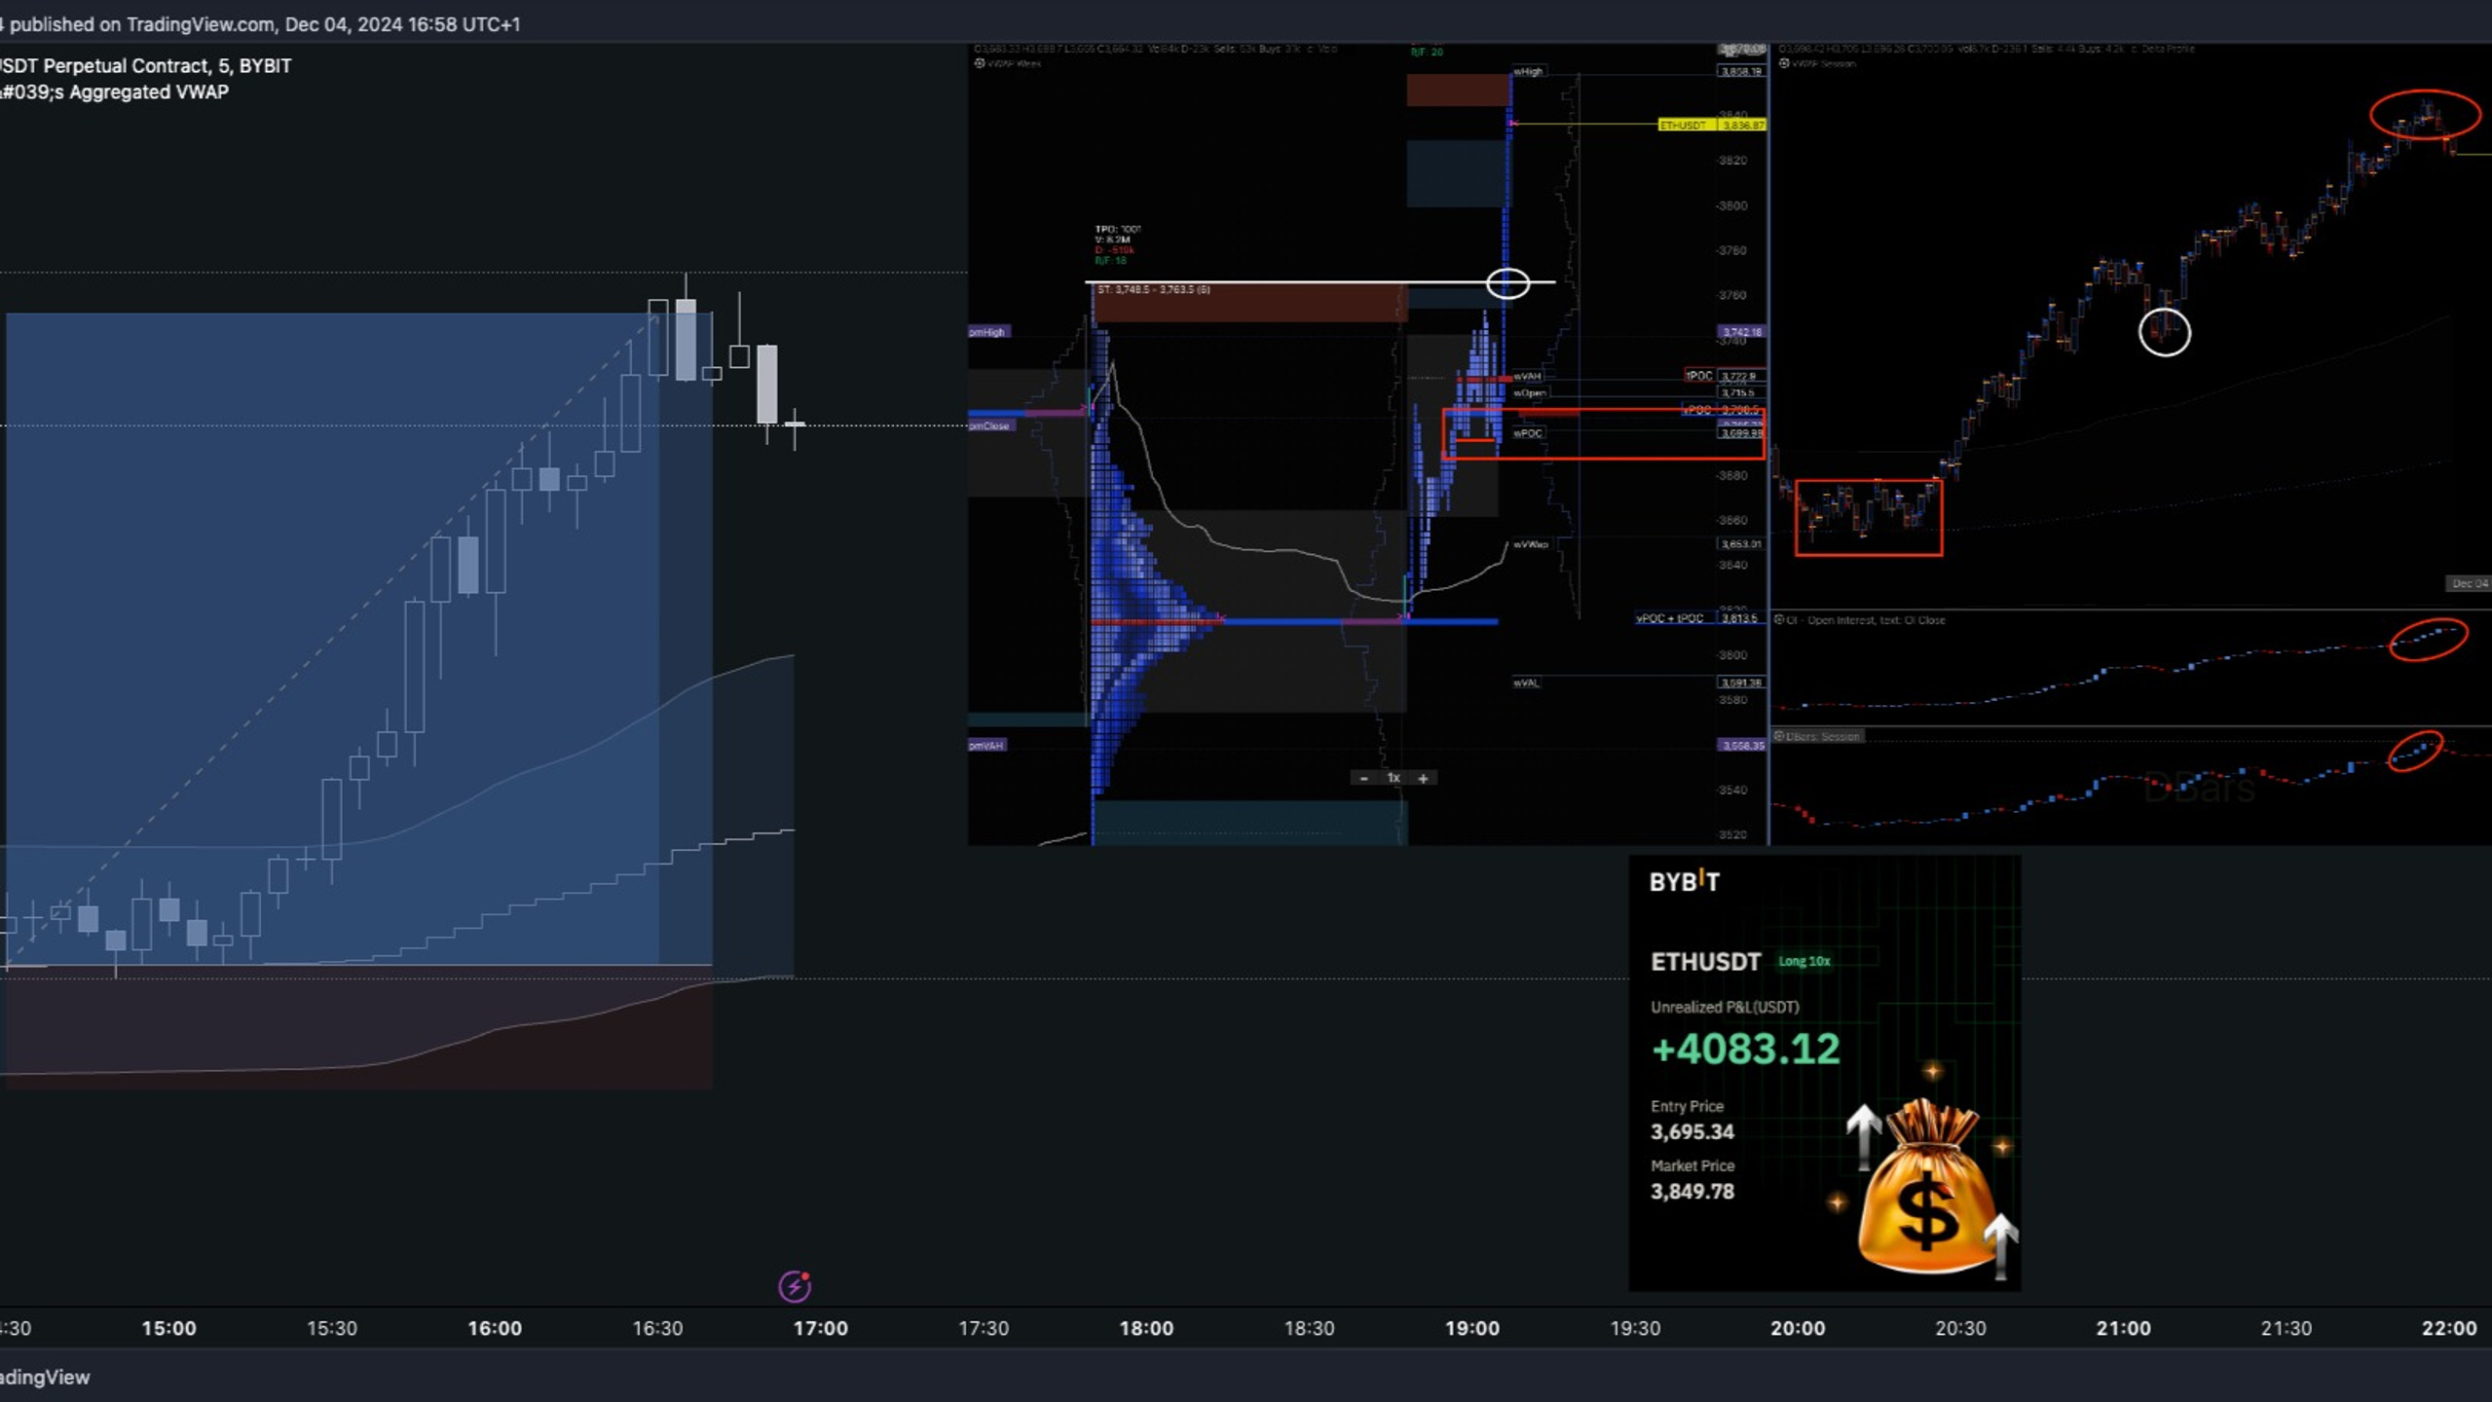Click the 3,849.78 market price value
The height and width of the screenshot is (1402, 2492).
point(1692,1191)
